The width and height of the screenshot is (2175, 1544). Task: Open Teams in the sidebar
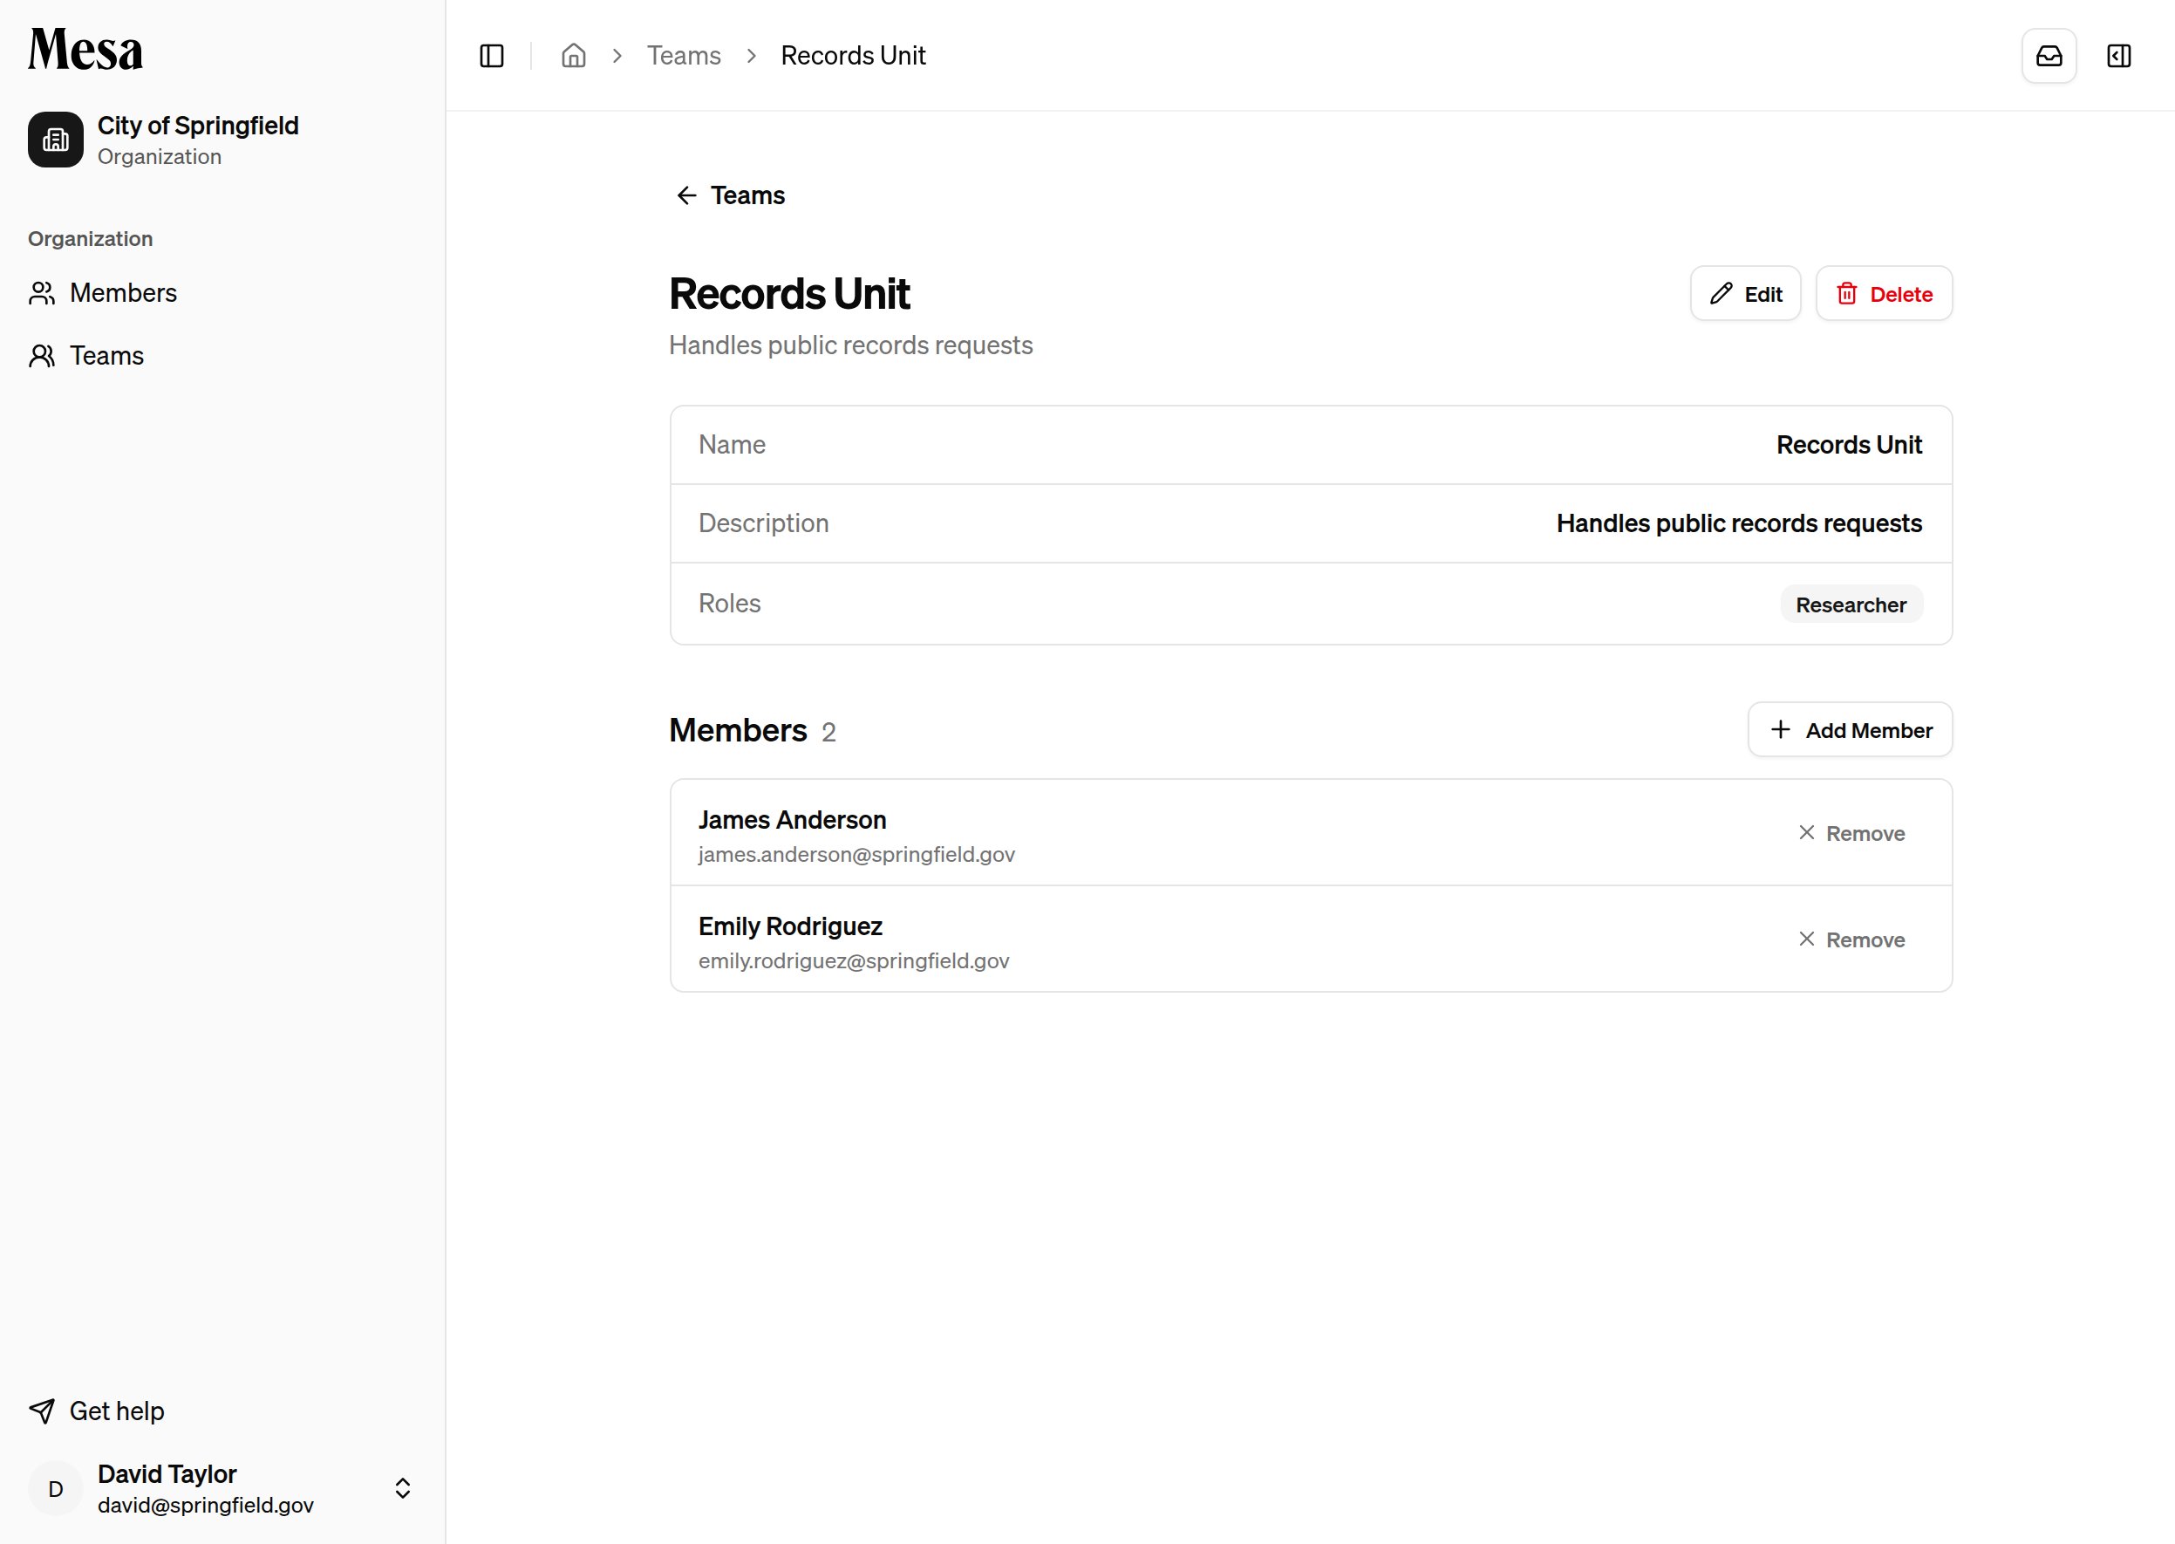click(86, 356)
